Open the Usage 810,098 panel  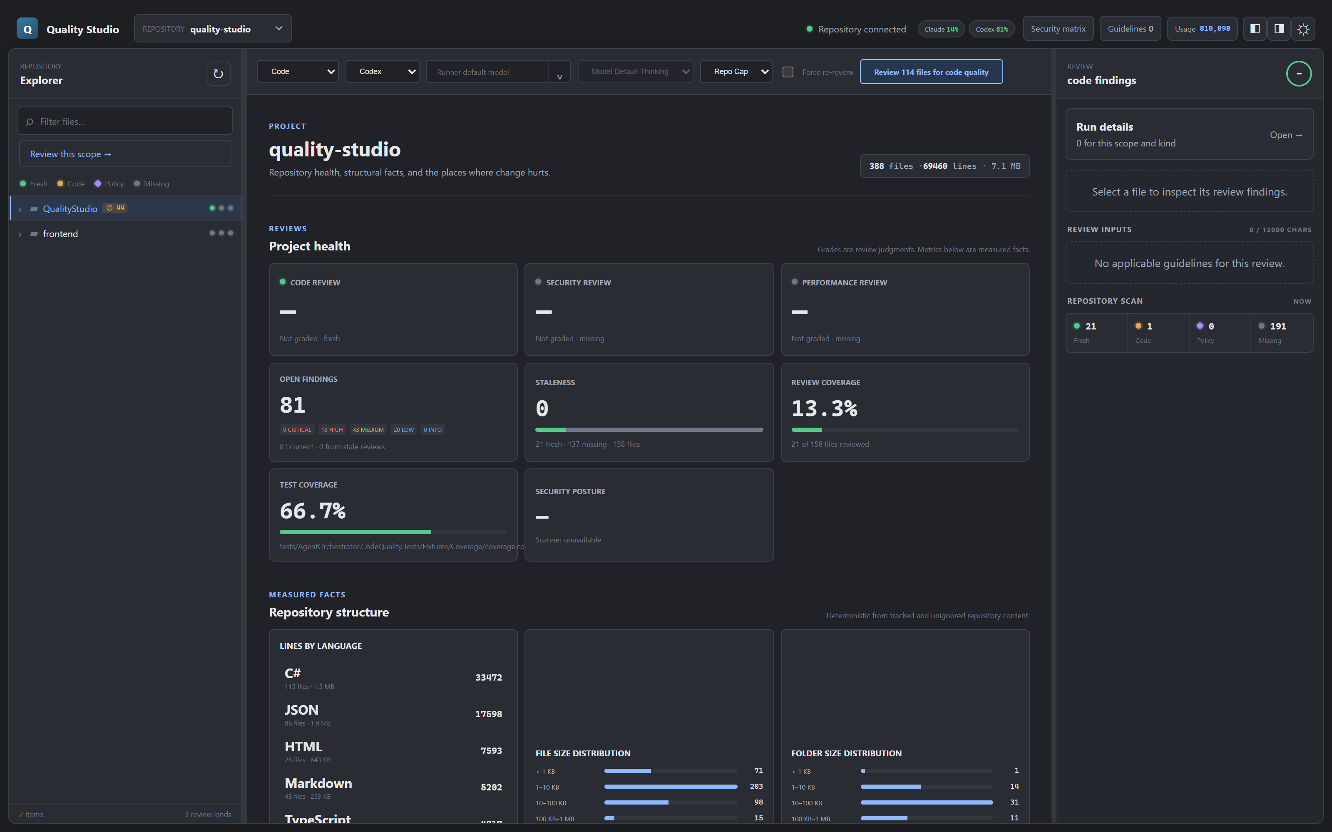pyautogui.click(x=1202, y=29)
